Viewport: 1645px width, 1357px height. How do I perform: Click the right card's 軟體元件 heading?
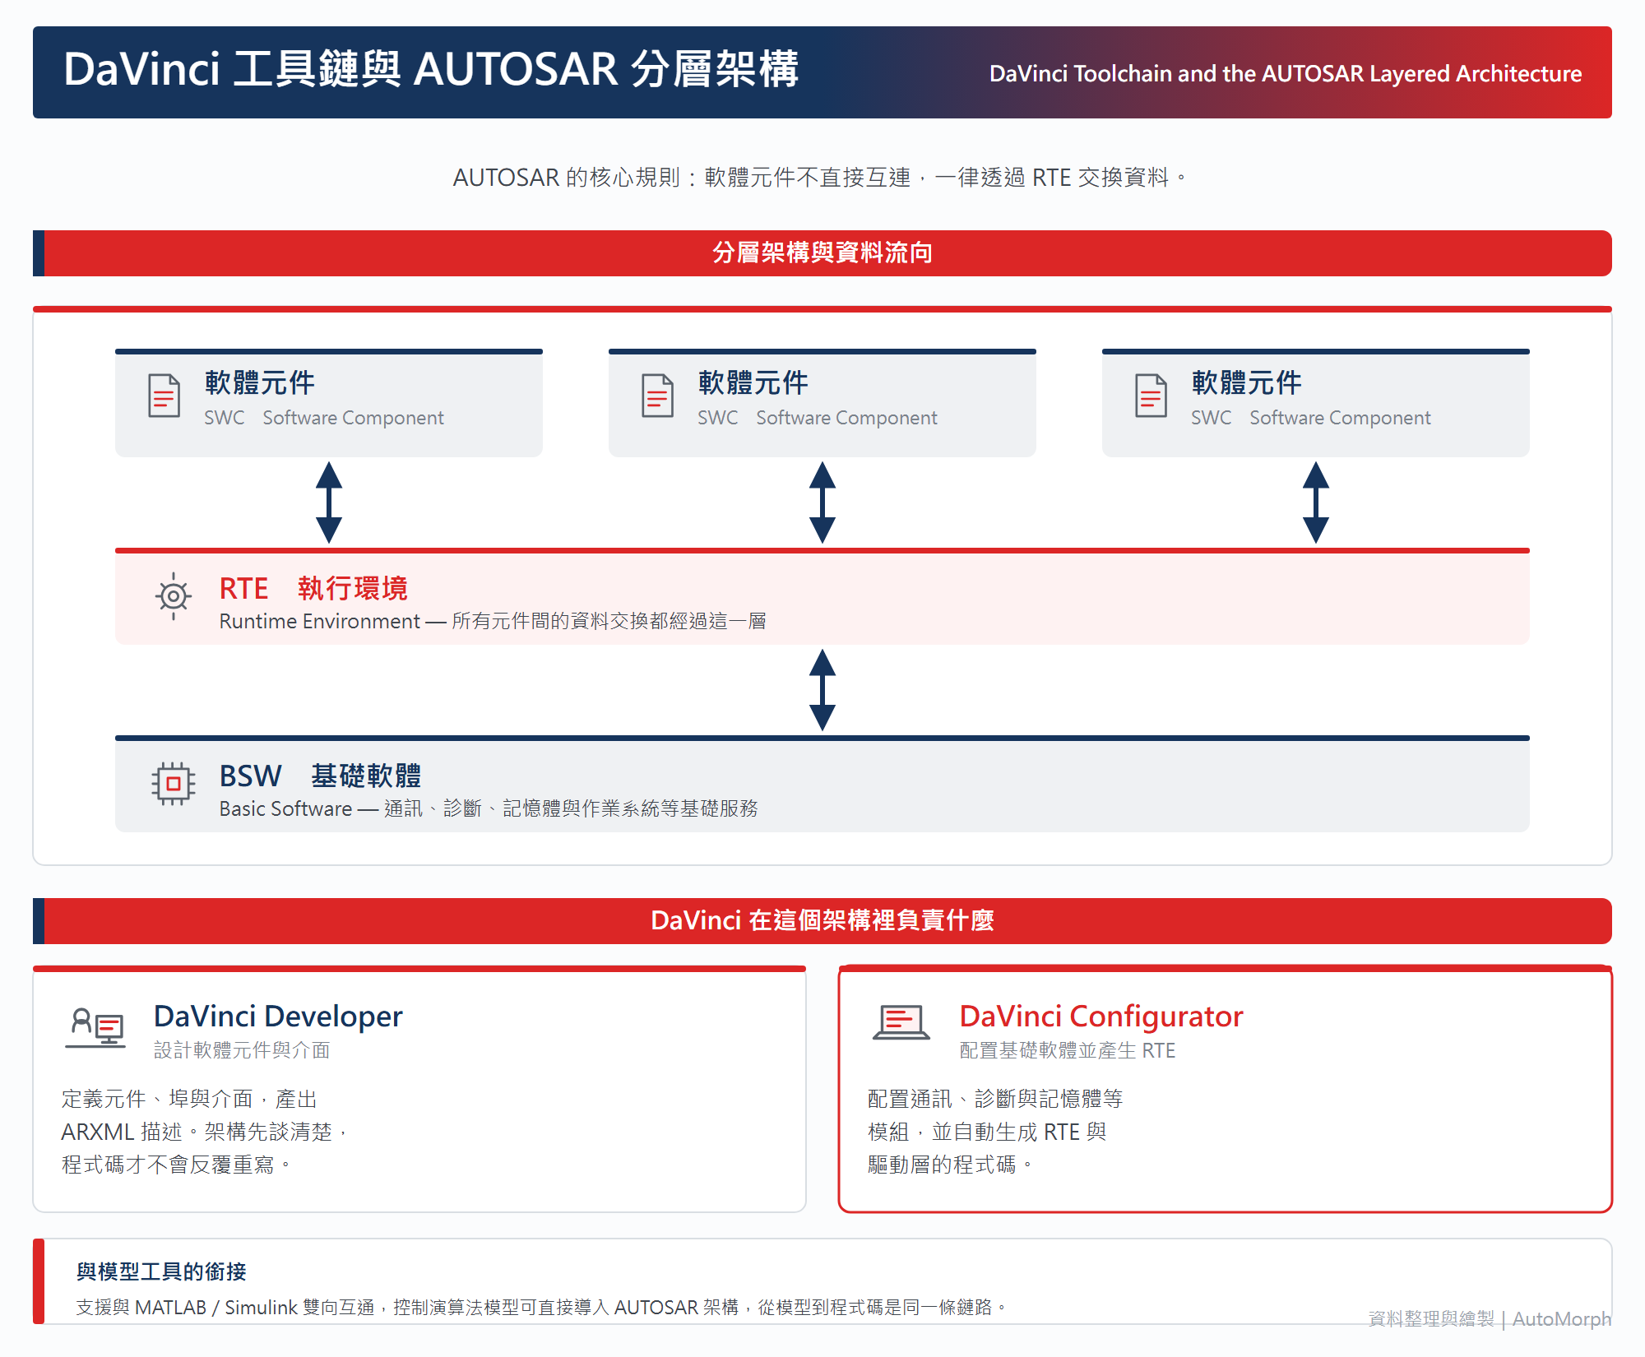point(1247,382)
